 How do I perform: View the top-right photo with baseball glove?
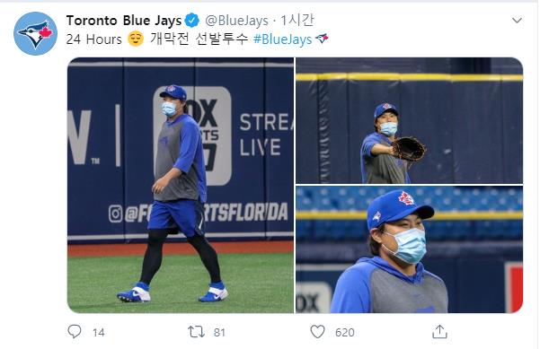point(409,121)
